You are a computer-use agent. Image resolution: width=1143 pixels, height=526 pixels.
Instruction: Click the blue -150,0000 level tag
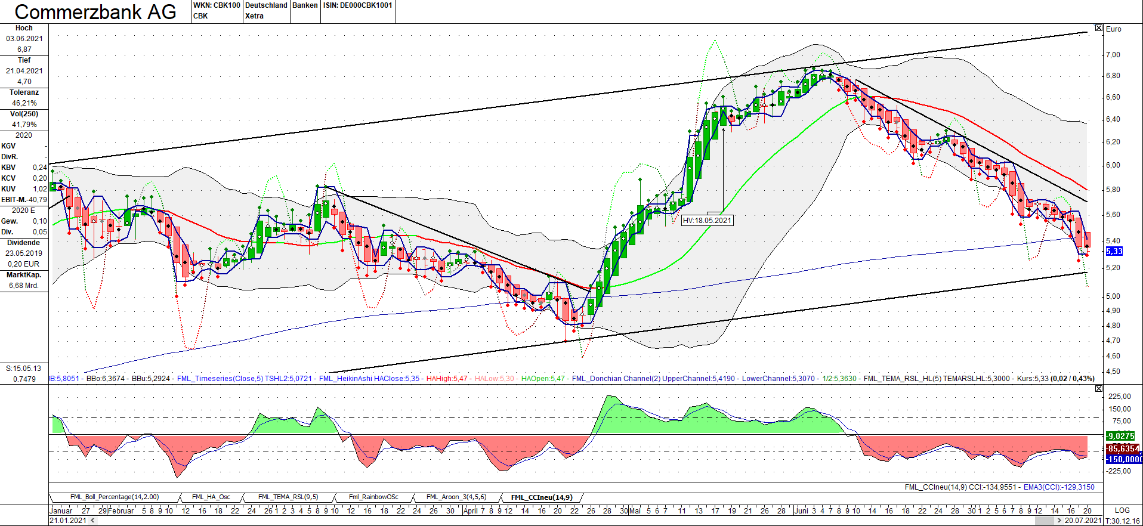coord(1124,459)
